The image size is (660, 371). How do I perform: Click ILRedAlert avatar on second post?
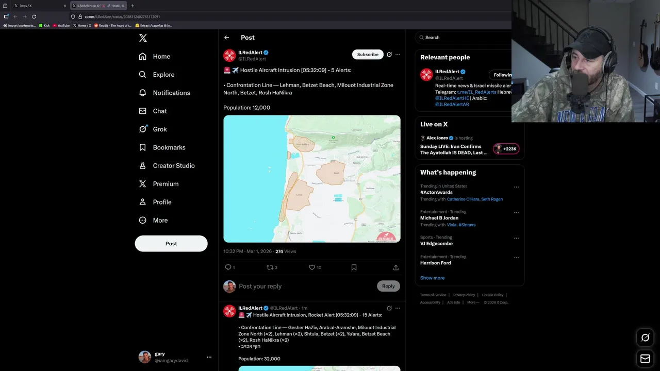[229, 311]
